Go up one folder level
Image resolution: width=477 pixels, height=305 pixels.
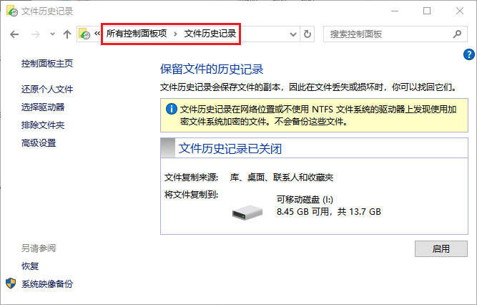coord(67,34)
